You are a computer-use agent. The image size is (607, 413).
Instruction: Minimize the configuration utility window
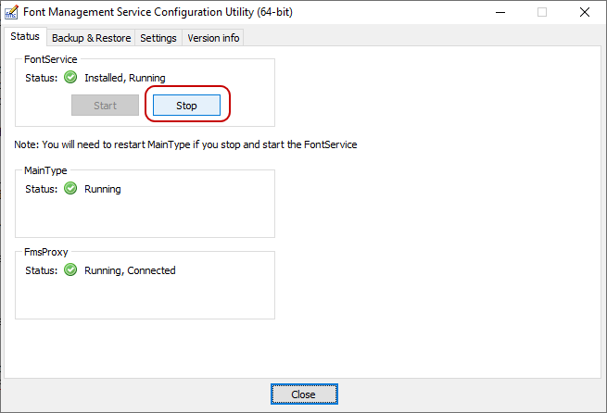click(501, 12)
